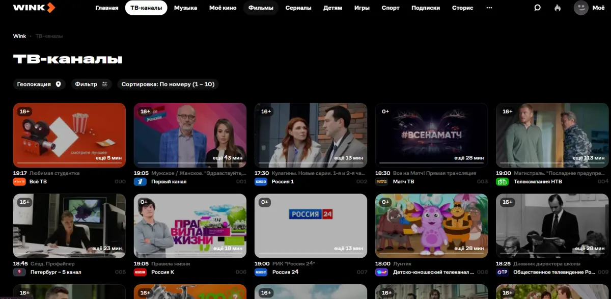
Task: Open the Всё ТВ channel name link
Action: click(38, 181)
